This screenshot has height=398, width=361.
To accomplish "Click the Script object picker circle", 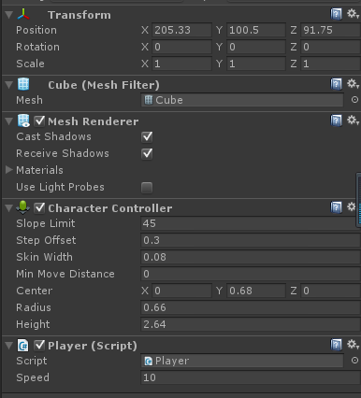I will (354, 361).
